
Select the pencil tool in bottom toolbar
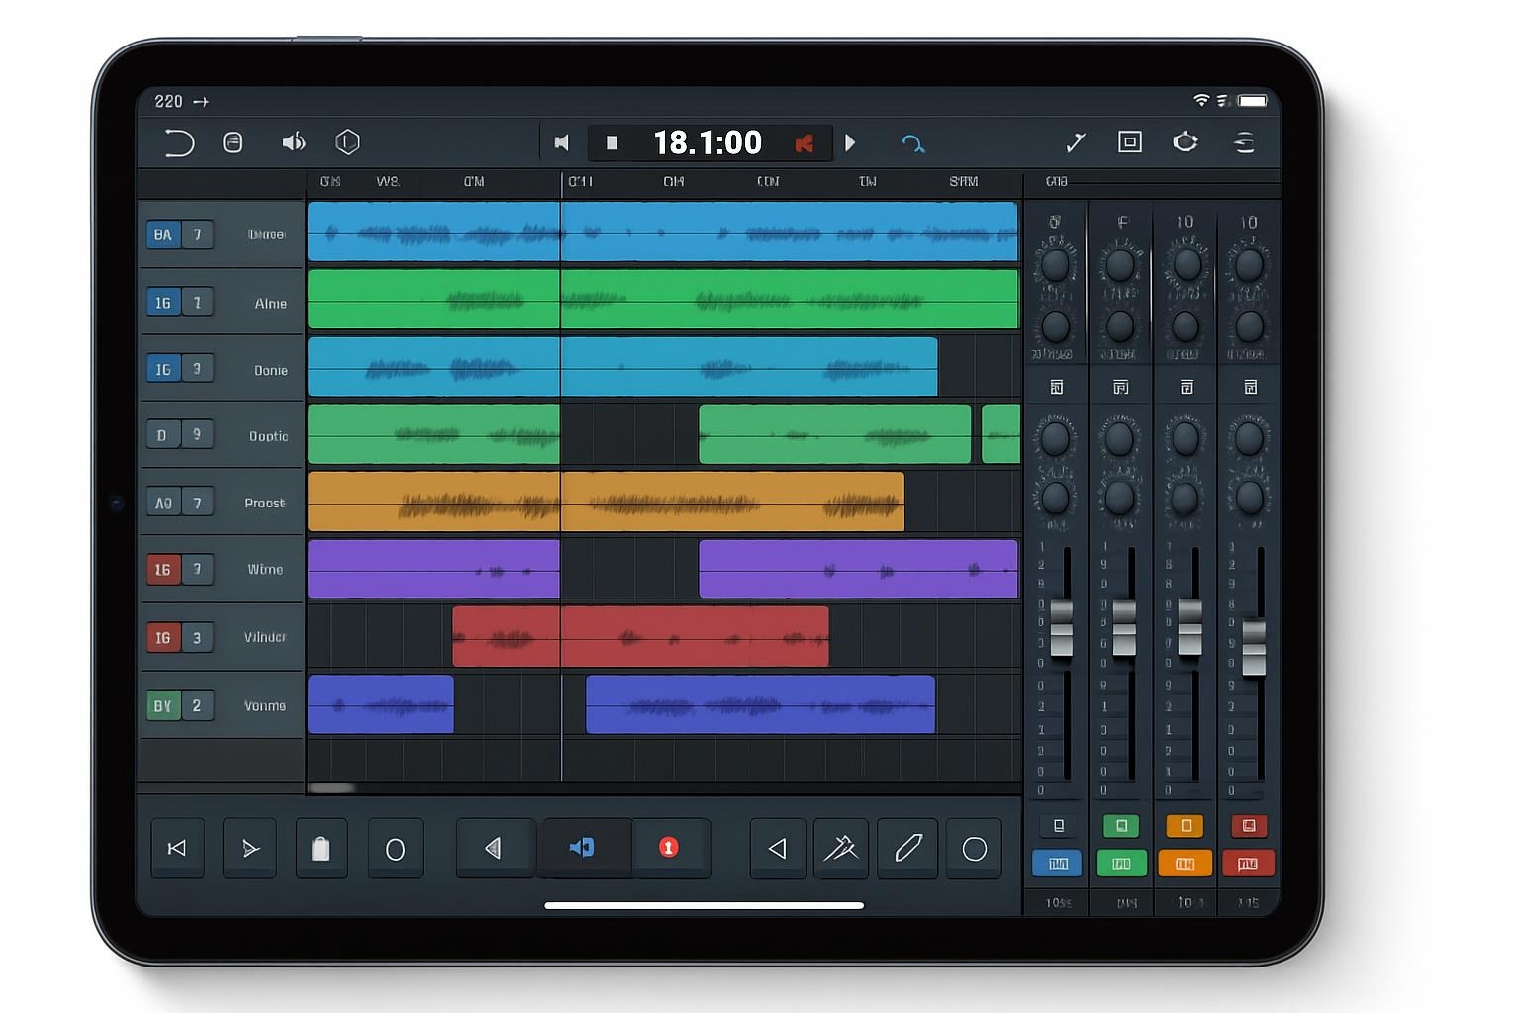pyautogui.click(x=907, y=848)
